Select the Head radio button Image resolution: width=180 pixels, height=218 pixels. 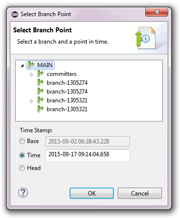pos(22,168)
